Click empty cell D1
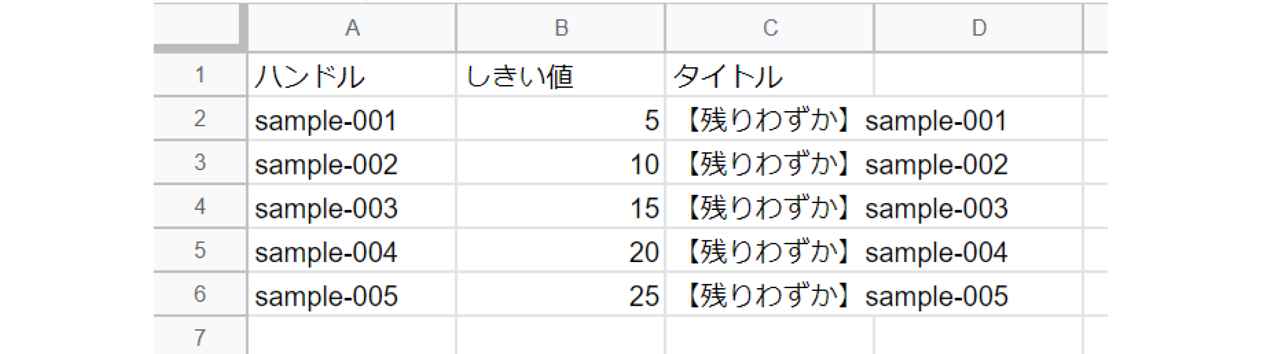 click(979, 75)
